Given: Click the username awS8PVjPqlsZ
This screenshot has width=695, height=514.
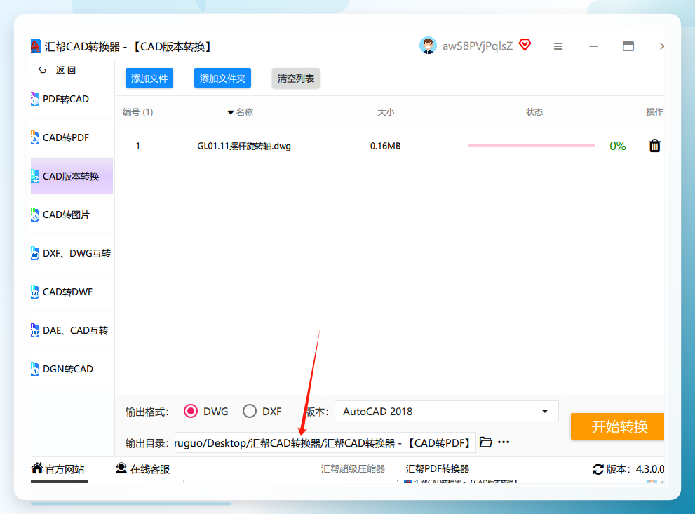Looking at the screenshot, I should click(478, 46).
